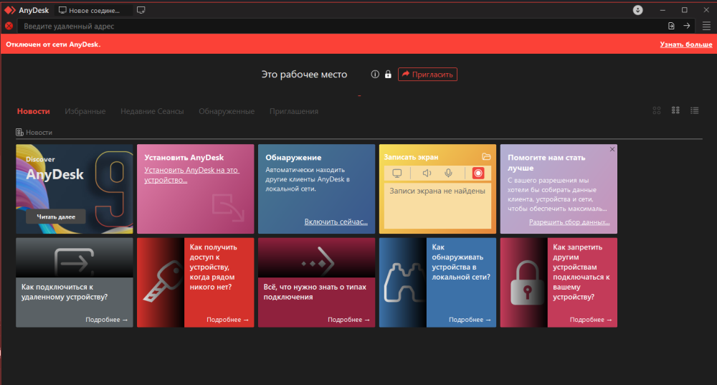Open the Discover AnyDesk 9 news thumbnail

point(75,189)
